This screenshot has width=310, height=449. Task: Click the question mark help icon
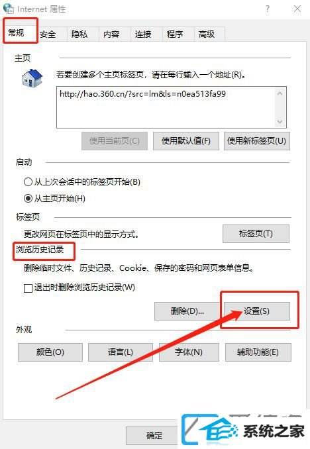[268, 9]
